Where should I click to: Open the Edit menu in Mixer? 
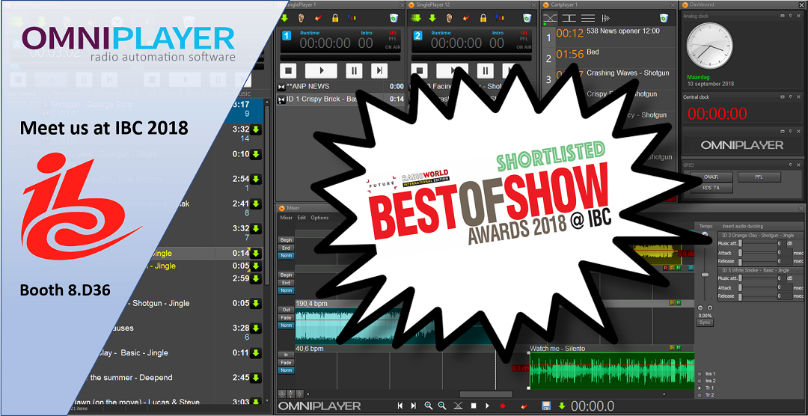pos(302,218)
